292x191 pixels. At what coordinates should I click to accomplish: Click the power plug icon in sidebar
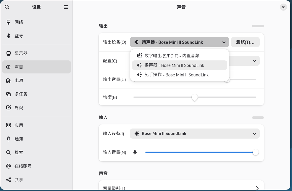[9, 81]
